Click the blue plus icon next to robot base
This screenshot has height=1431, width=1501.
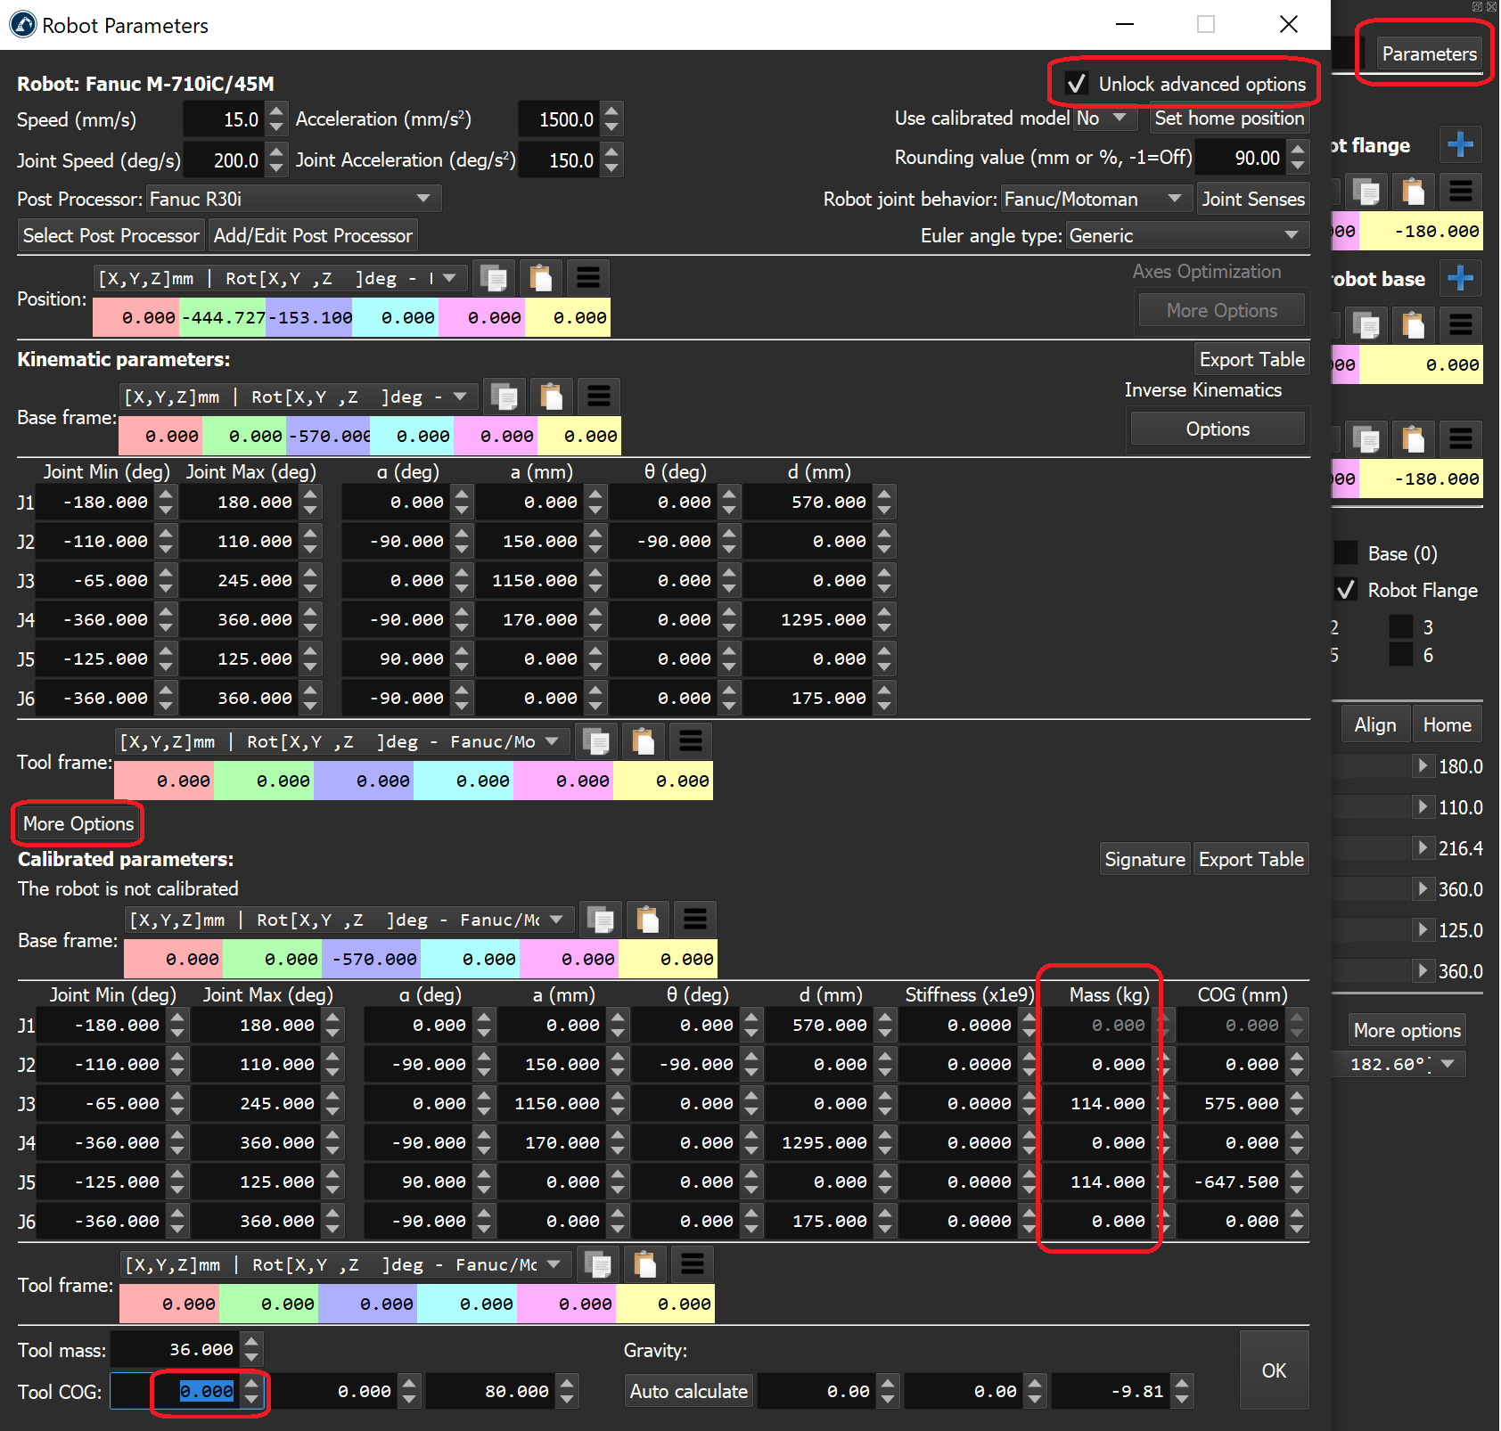point(1460,278)
